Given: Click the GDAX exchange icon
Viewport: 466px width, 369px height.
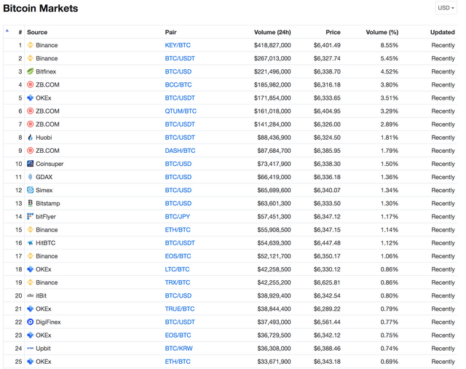Looking at the screenshot, I should (x=30, y=177).
